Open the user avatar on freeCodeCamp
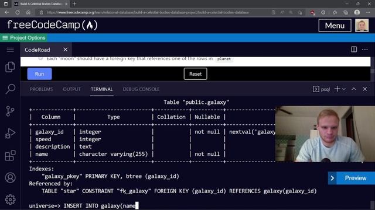Screen dimensions: 375x210 tap(362, 26)
